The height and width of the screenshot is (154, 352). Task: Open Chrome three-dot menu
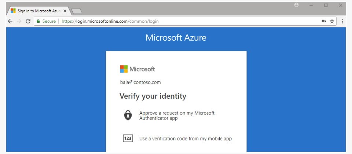(x=342, y=21)
